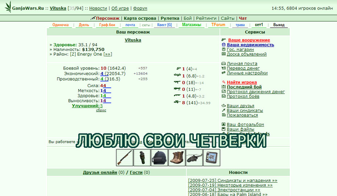The image size is (337, 196).
Task: Click icon next to Гос. магазин
Action: tap(224, 49)
